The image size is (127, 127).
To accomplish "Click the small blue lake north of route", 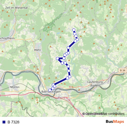I will click(x=58, y=33).
